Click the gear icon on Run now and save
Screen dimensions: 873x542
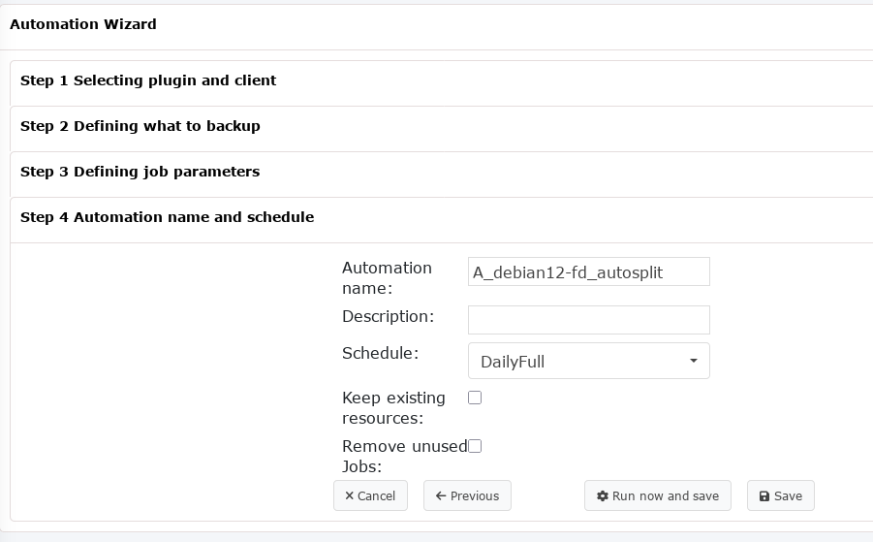pyautogui.click(x=602, y=496)
